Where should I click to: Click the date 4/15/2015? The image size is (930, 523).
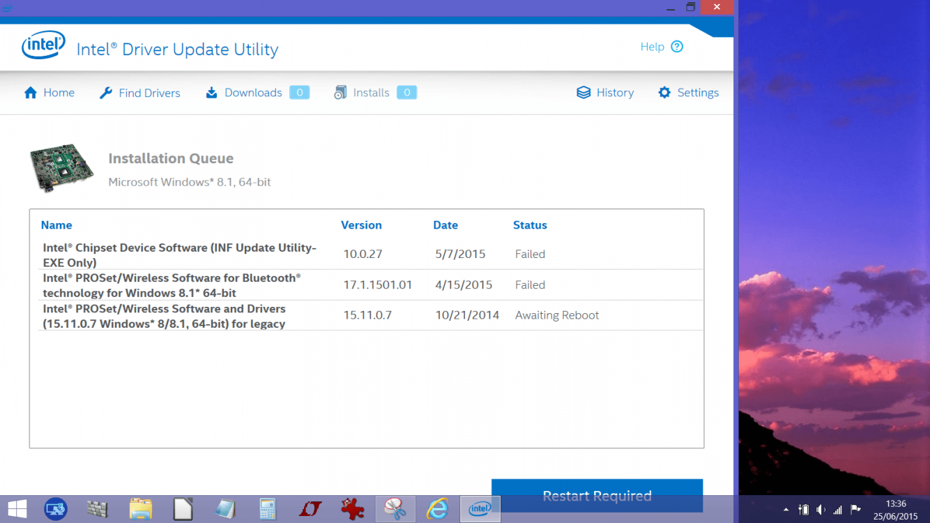pyautogui.click(x=464, y=285)
